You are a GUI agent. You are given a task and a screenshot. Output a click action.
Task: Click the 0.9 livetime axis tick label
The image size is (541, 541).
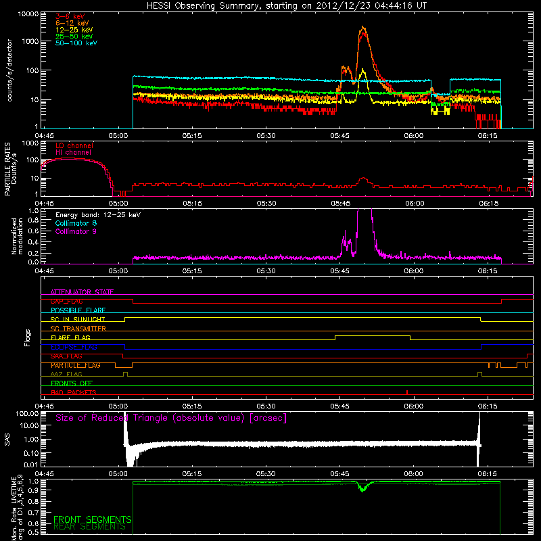pos(33,492)
